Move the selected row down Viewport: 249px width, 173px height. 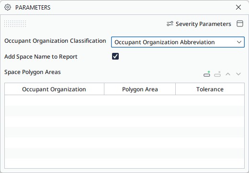pos(238,74)
